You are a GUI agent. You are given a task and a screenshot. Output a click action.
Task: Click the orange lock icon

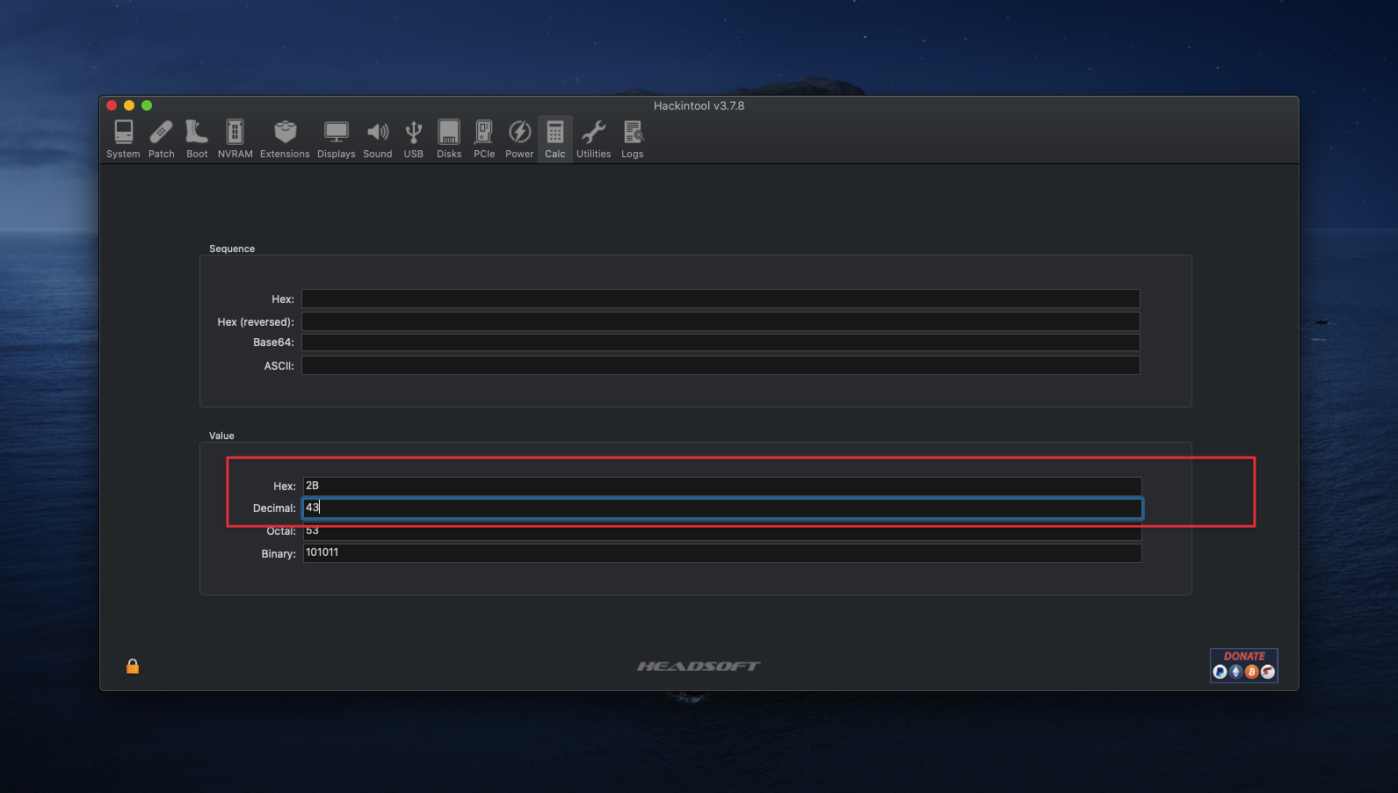pyautogui.click(x=133, y=667)
